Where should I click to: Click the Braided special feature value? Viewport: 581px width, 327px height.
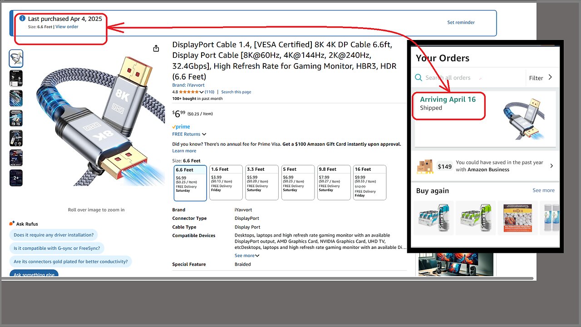tap(243, 264)
